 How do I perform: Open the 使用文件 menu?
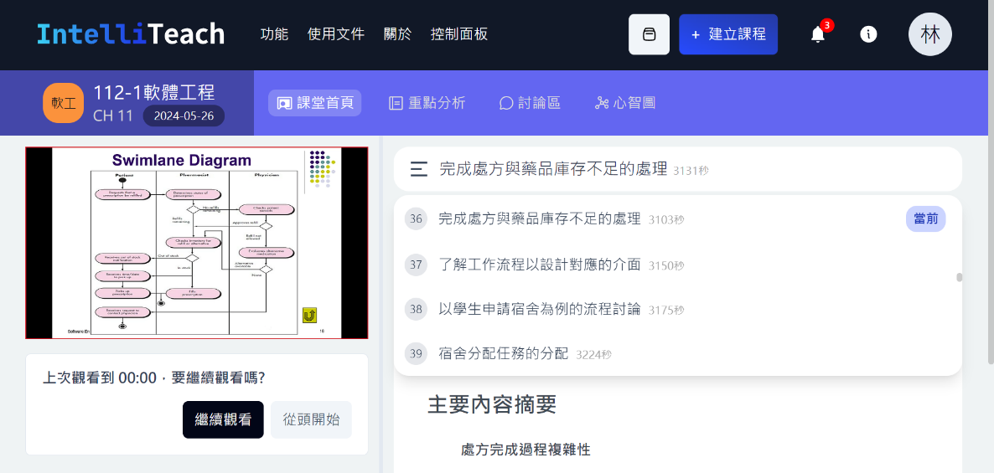tap(336, 34)
